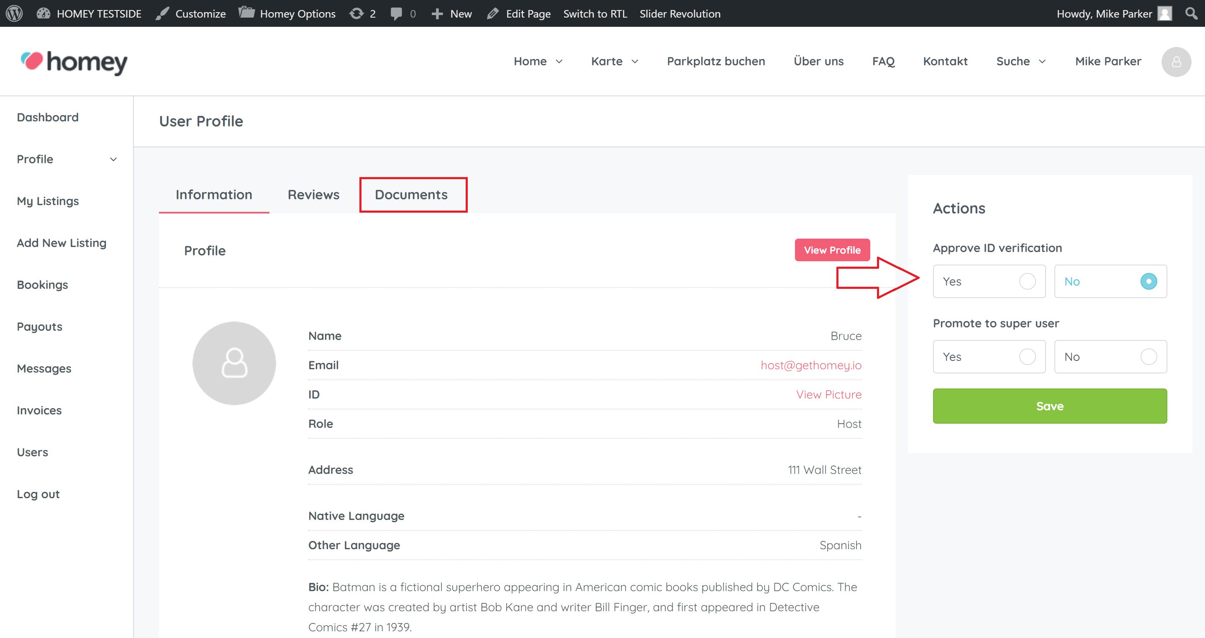Open Kontakt menu item
1205x638 pixels.
point(945,61)
